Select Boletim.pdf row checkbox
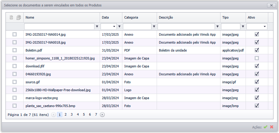The image size is (279, 133). (14, 50)
